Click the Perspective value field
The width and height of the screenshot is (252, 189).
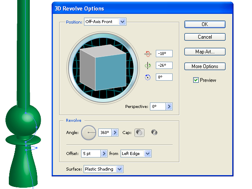pyautogui.click(x=158, y=106)
